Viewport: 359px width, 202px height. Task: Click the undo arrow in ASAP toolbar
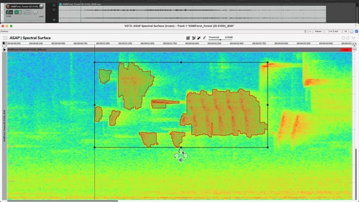click(343, 38)
